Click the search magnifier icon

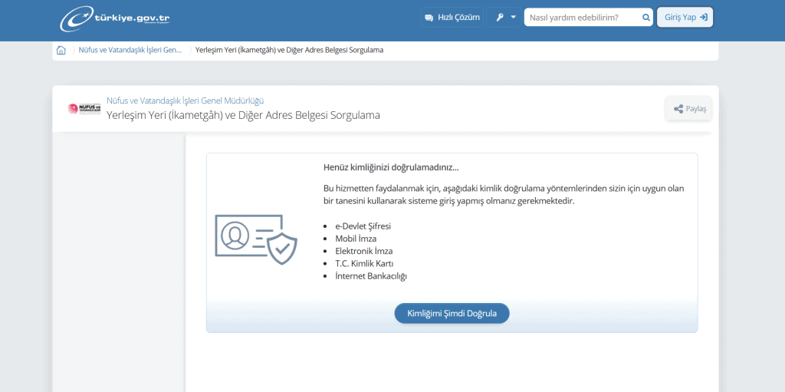[645, 18]
